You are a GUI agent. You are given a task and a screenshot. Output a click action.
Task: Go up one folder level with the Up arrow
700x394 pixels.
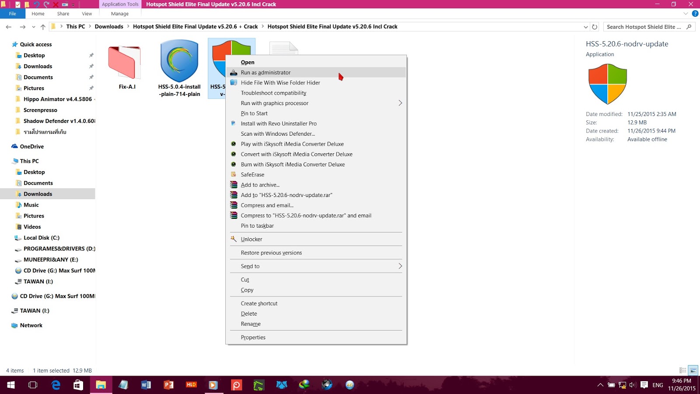click(43, 27)
